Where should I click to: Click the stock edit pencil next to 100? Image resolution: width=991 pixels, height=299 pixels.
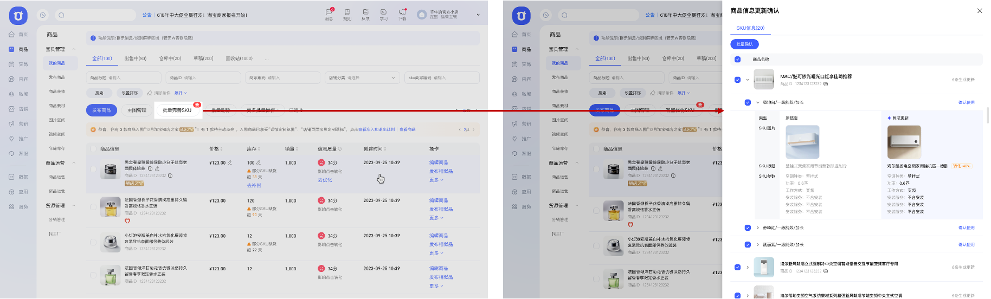coord(258,162)
